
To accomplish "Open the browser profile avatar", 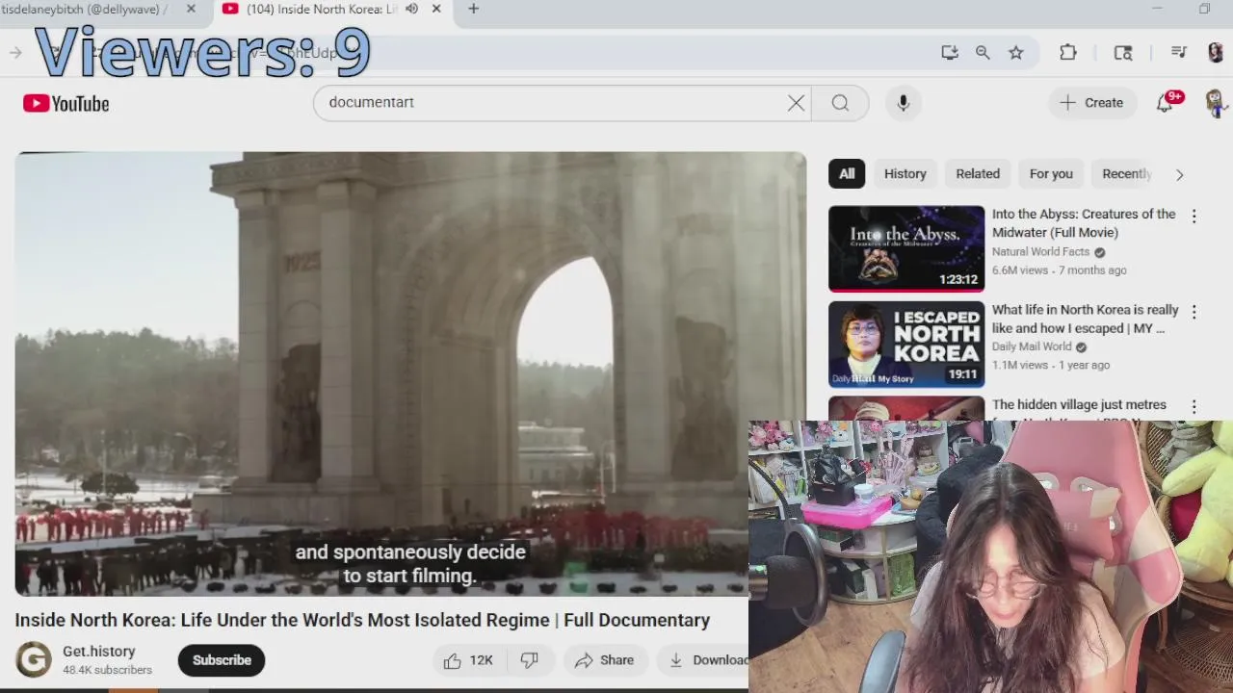I will [x=1216, y=53].
